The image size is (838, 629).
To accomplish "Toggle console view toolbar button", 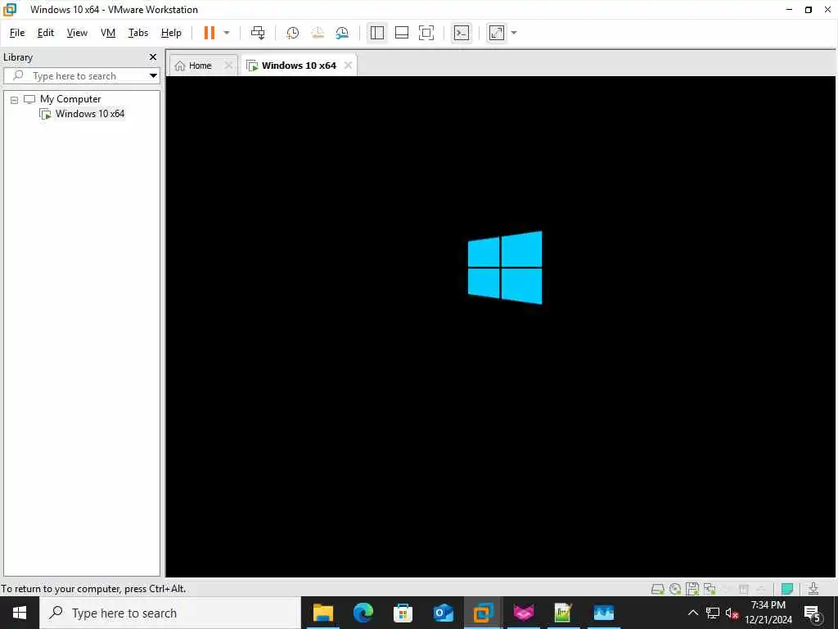I will click(462, 33).
